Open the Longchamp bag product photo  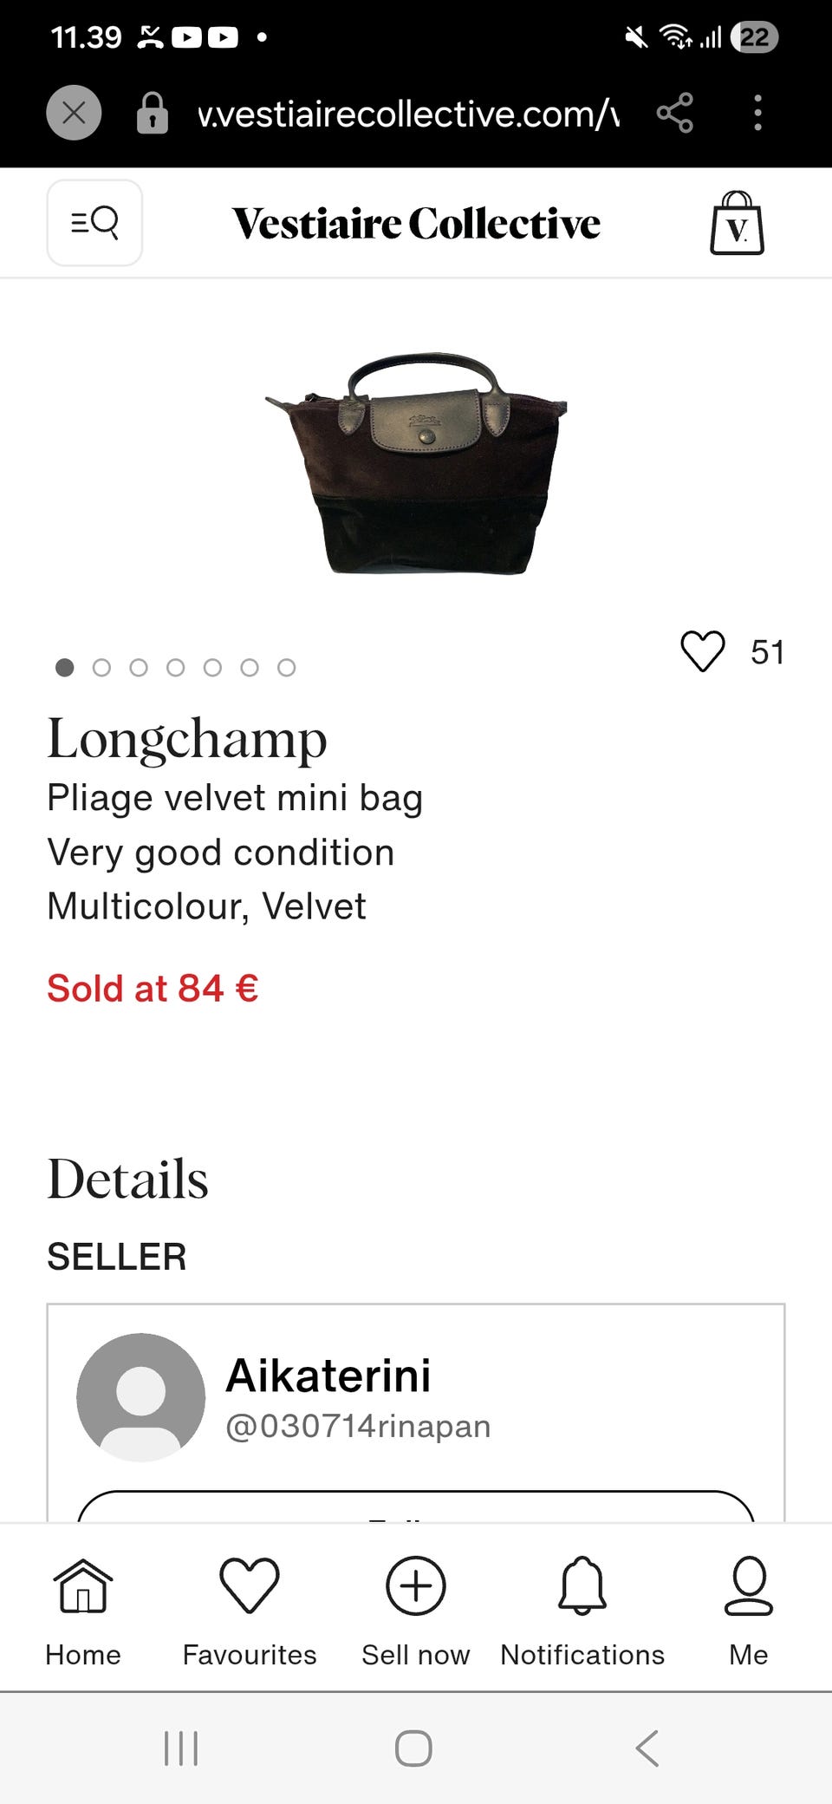(416, 463)
